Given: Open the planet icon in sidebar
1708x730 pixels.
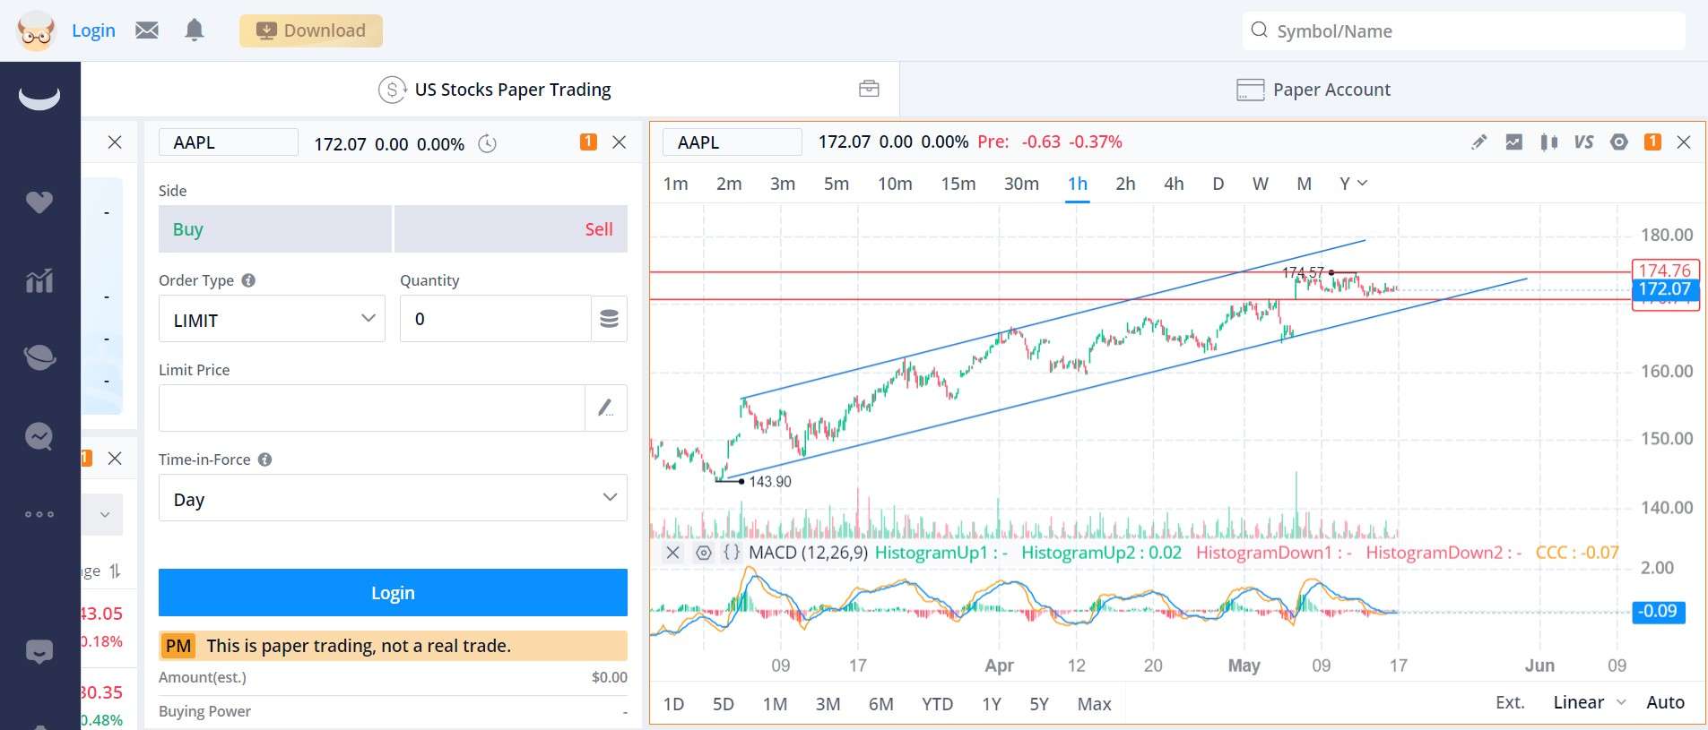Looking at the screenshot, I should tap(39, 358).
